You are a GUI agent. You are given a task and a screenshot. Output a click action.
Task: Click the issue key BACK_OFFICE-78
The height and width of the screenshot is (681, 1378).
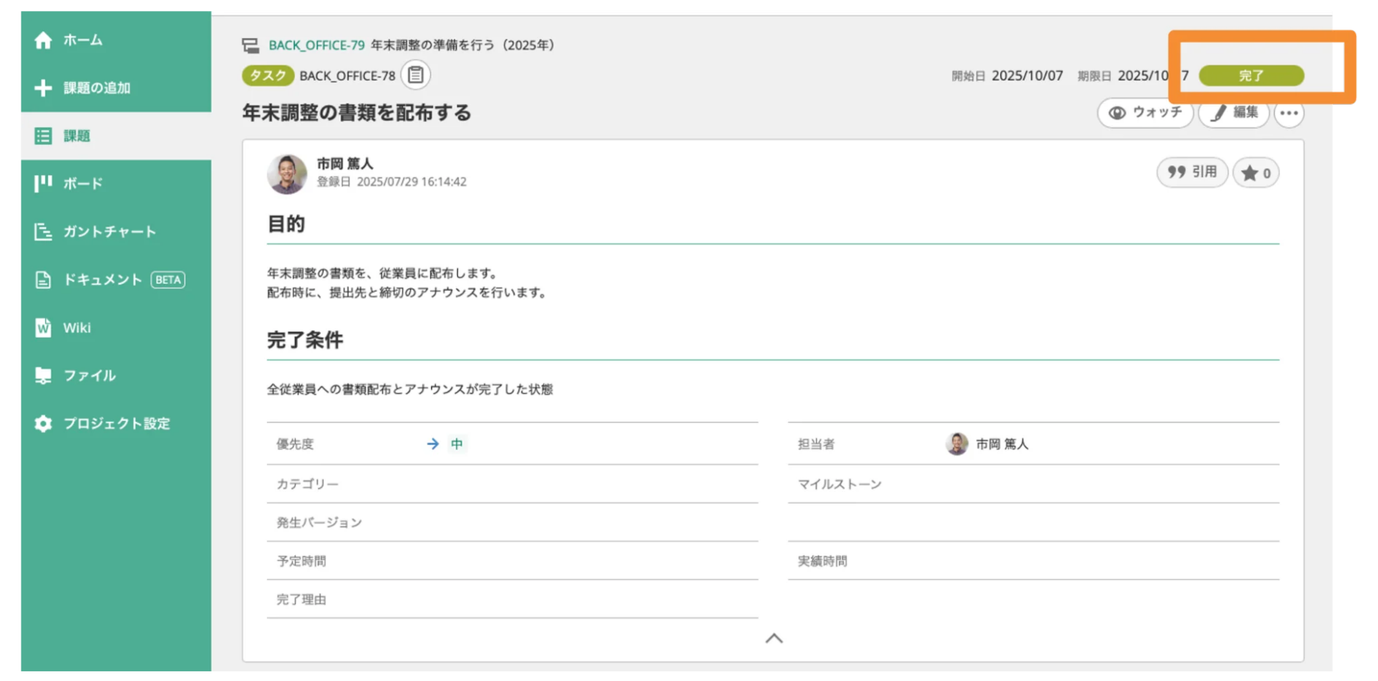pos(347,76)
